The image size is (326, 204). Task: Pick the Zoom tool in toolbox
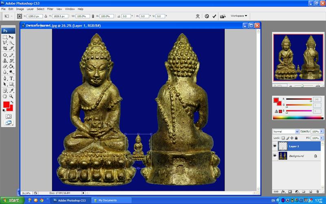point(11,97)
